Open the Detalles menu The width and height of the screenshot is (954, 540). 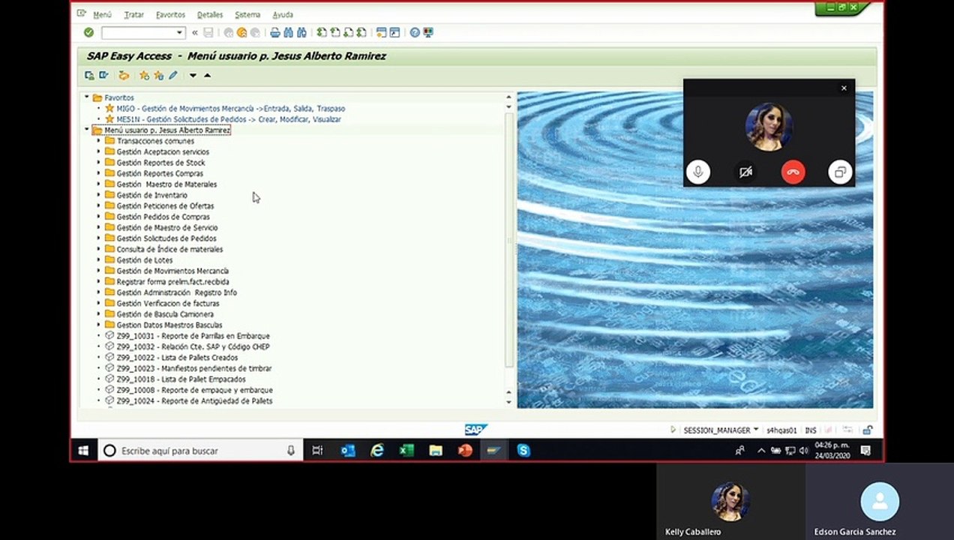210,14
